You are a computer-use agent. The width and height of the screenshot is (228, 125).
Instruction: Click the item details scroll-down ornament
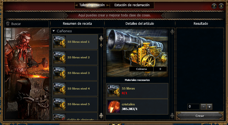[x=172, y=116]
